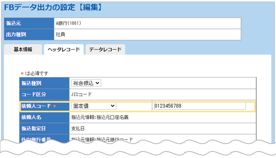
Task: Click the コード区分 row label
Action: (x=34, y=95)
